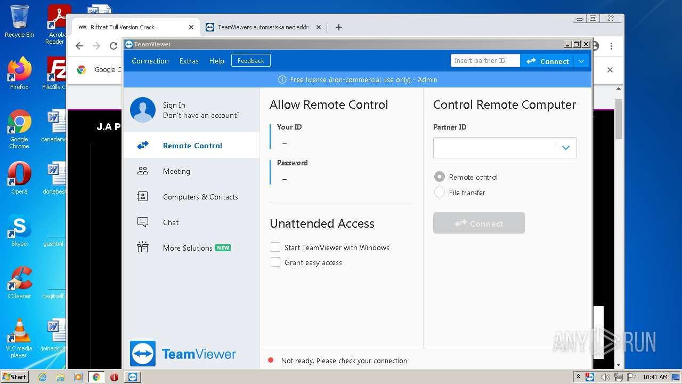
Task: Switch to Chrome in the taskbar
Action: pyautogui.click(x=96, y=377)
